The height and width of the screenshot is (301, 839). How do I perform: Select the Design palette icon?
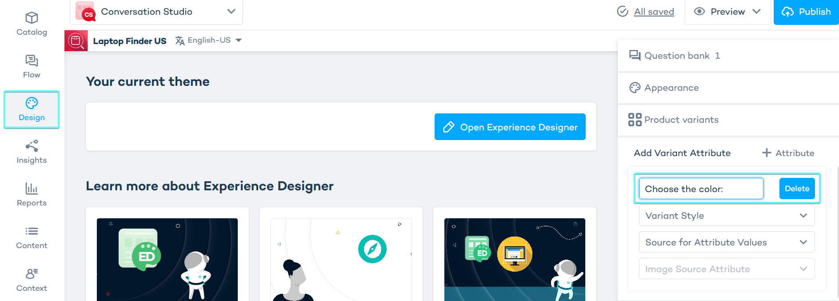pyautogui.click(x=32, y=103)
